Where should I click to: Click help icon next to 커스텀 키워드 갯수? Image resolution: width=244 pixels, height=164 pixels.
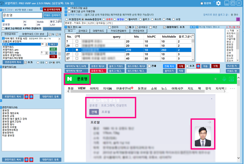click(x=197, y=27)
